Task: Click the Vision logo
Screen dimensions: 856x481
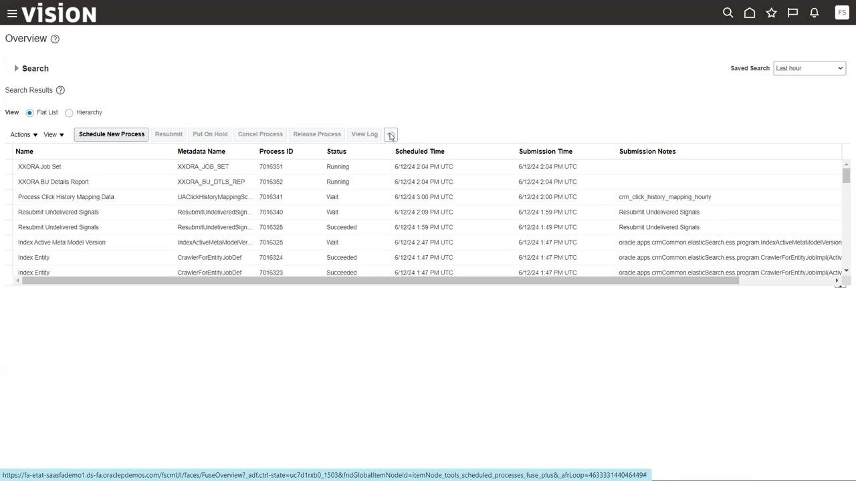Action: pyautogui.click(x=59, y=13)
